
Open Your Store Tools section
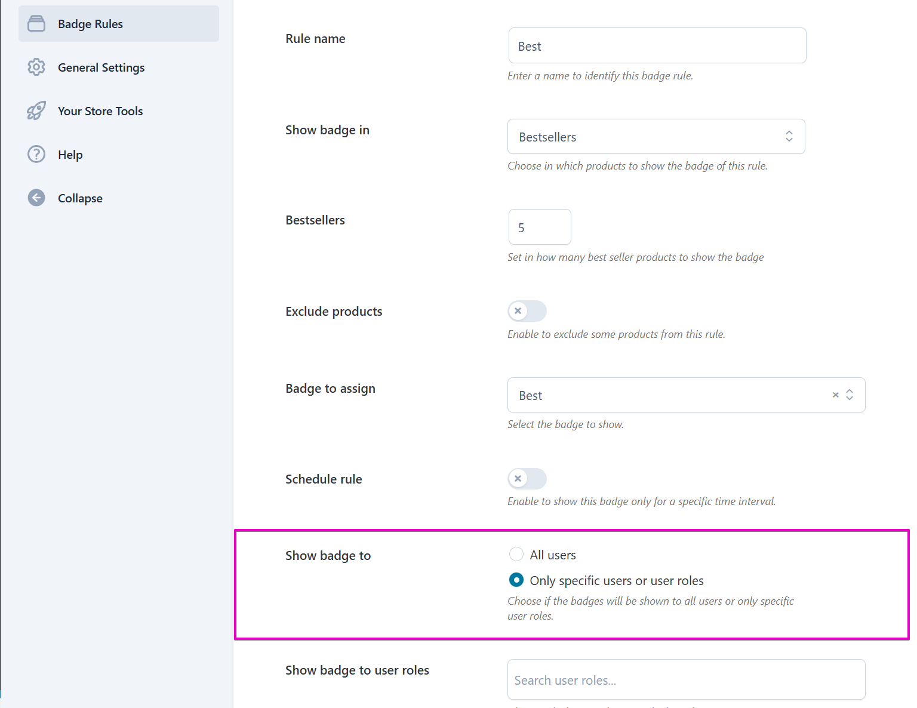[100, 111]
